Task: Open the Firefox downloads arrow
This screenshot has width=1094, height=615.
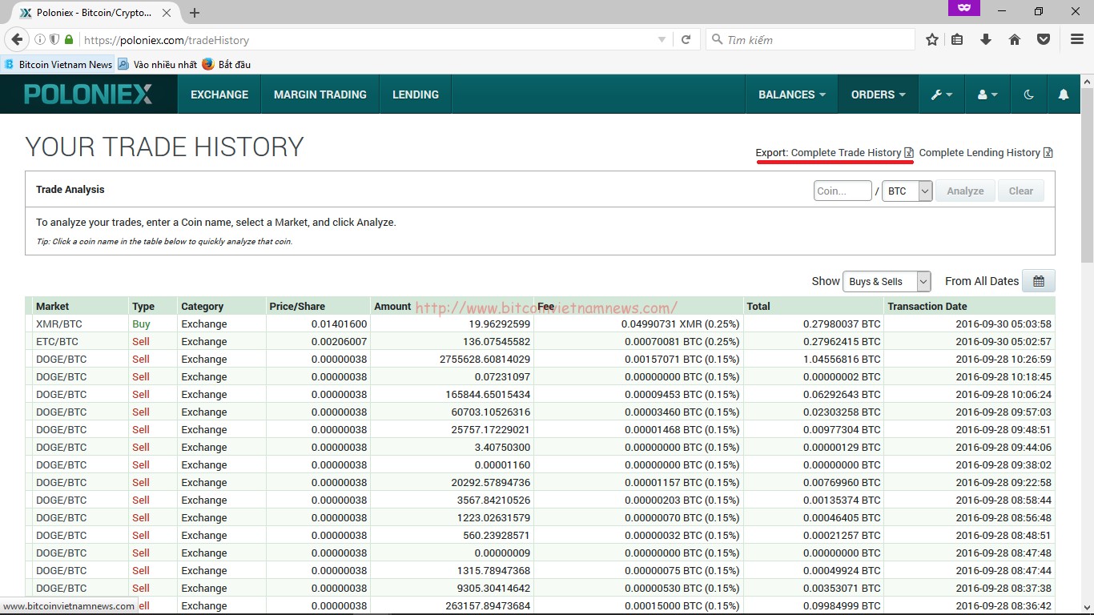Action: (x=986, y=39)
